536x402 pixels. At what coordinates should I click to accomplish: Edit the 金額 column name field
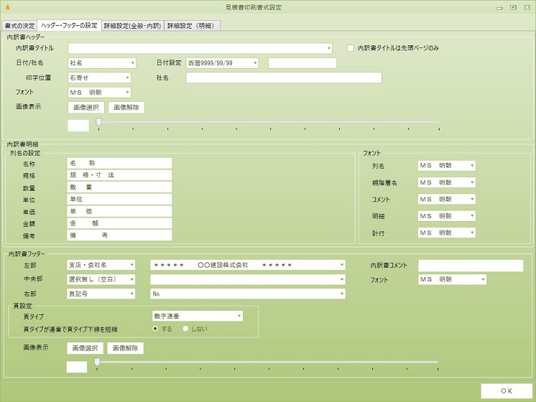pyautogui.click(x=119, y=223)
